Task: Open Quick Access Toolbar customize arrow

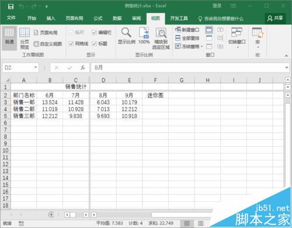Action: 47,6
